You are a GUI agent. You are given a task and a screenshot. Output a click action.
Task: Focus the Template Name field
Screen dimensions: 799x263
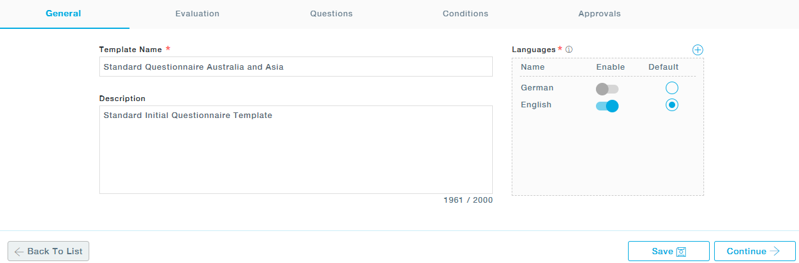point(295,67)
